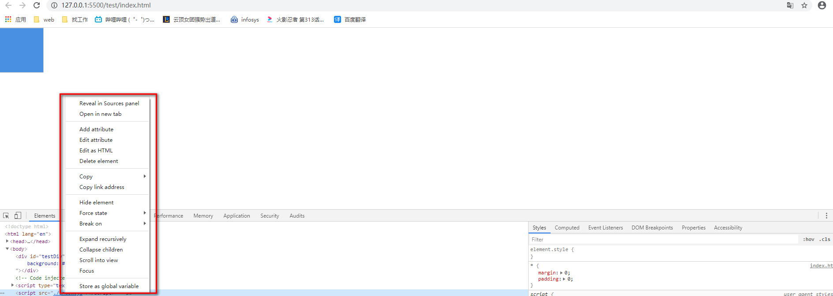Switch to the Audits tab

(297, 216)
